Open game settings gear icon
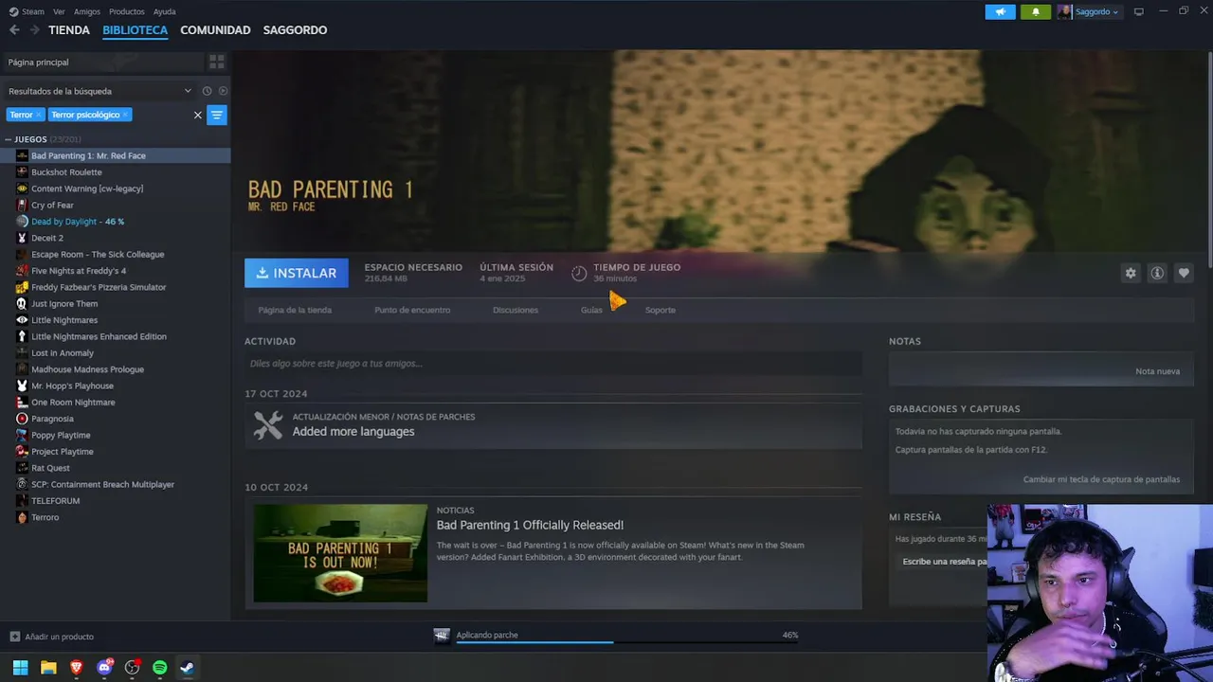Viewport: 1213px width, 682px height. pos(1131,273)
